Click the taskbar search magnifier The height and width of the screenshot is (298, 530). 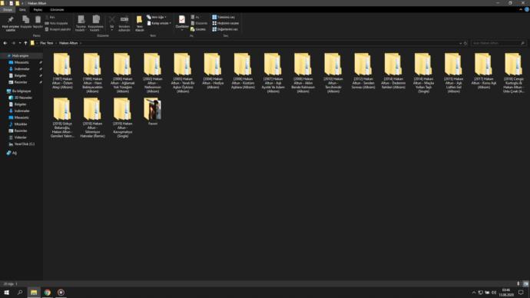pyautogui.click(x=20, y=293)
